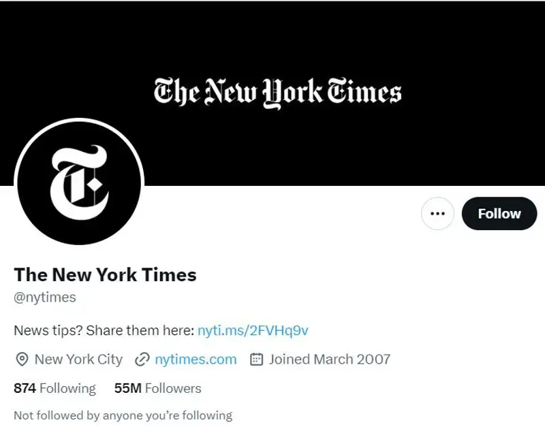The image size is (545, 446).
Task: View the 874 Following list
Action: [x=54, y=389]
